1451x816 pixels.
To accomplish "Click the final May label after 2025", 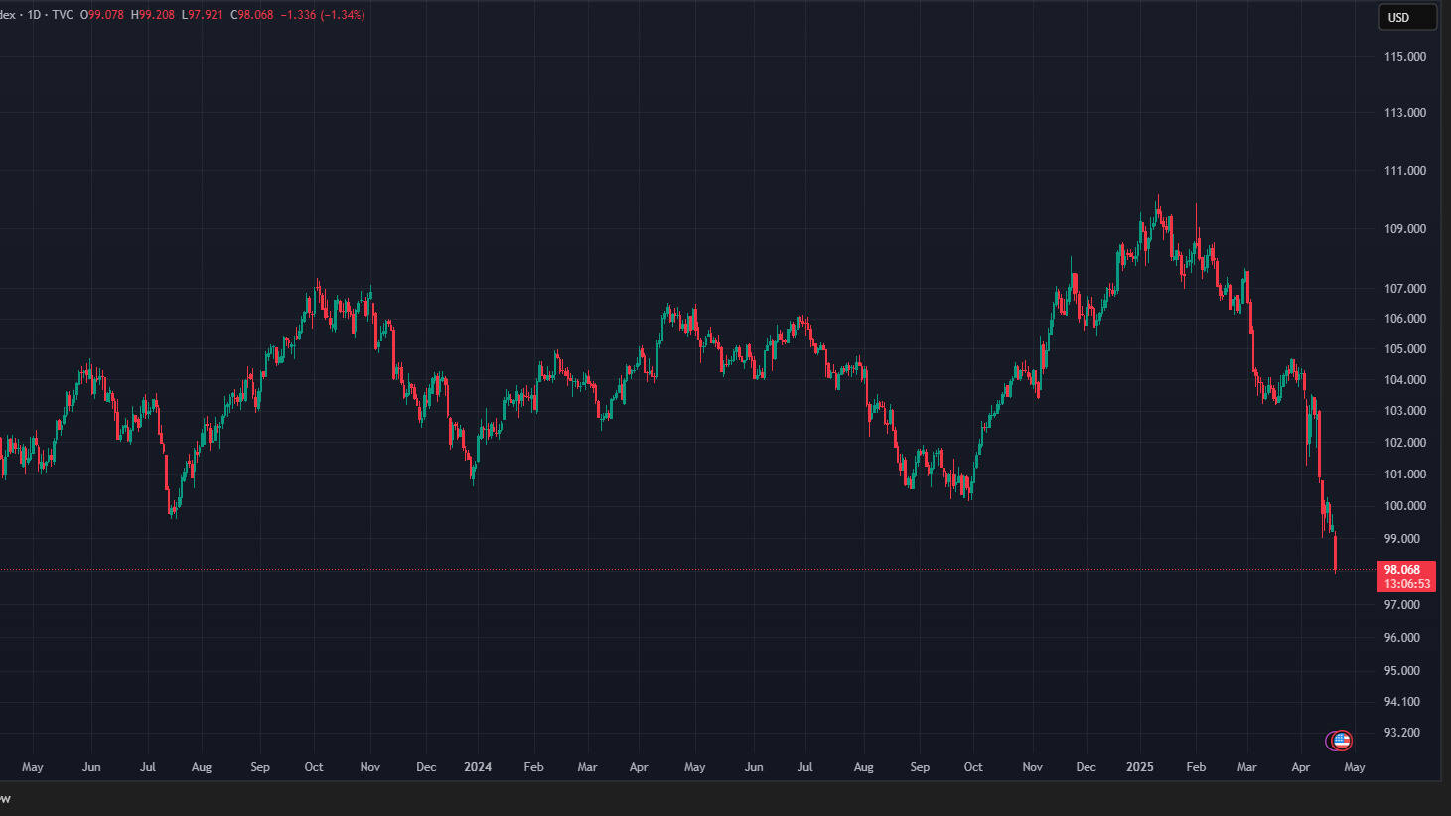I will (x=1355, y=767).
